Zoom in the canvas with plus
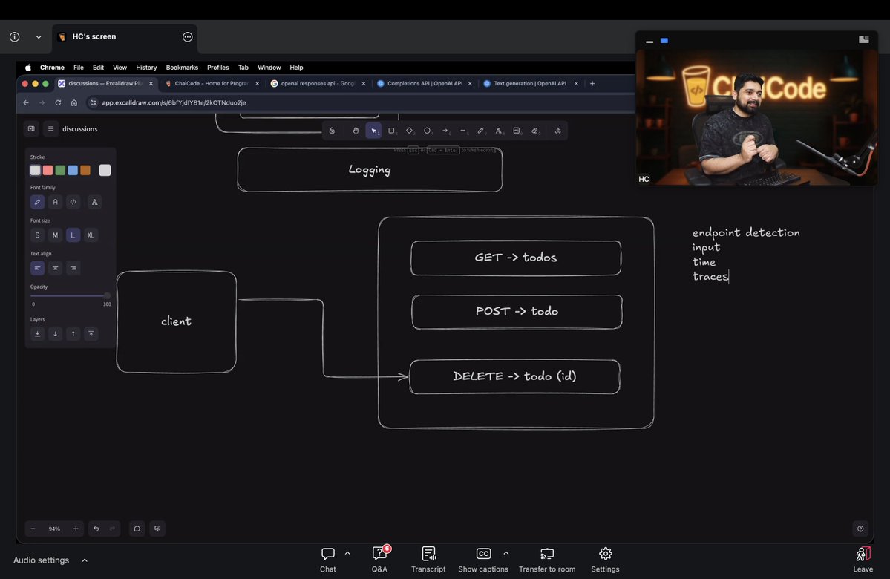890x579 pixels. pos(76,529)
